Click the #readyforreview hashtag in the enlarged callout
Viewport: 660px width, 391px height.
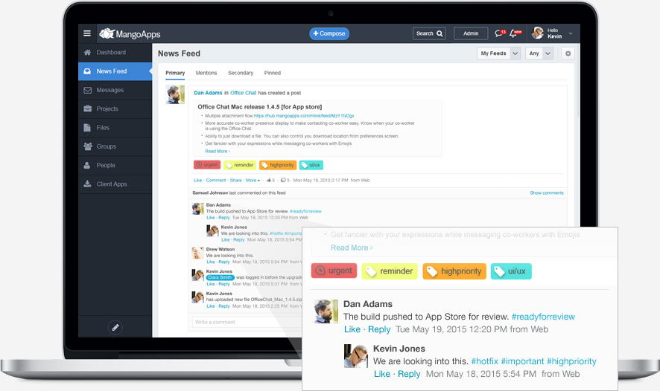coord(543,317)
